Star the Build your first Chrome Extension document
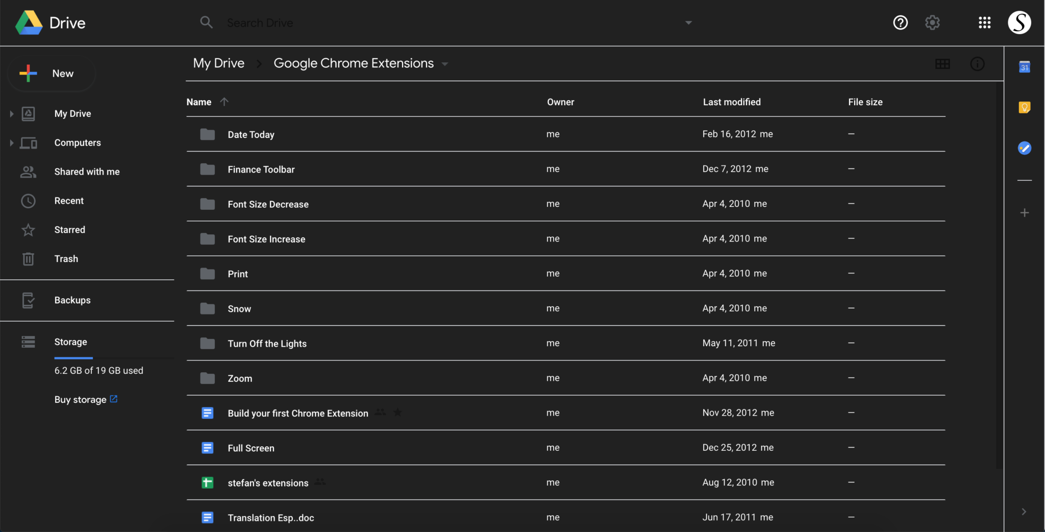Screen dimensions: 1045x532 [x=397, y=412]
